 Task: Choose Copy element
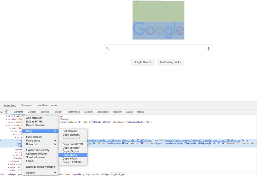coord(73,135)
